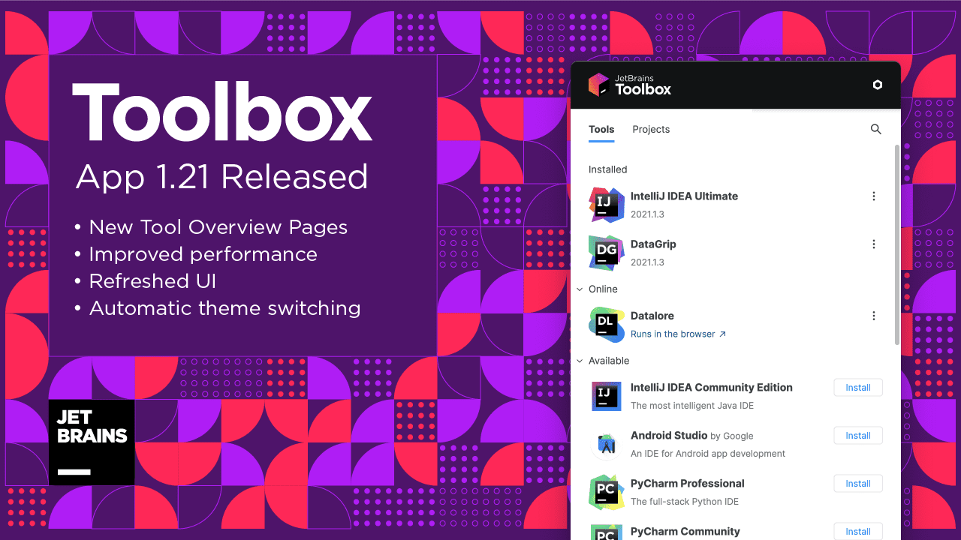
Task: Click the JetBrains black square logo
Action: 92,442
